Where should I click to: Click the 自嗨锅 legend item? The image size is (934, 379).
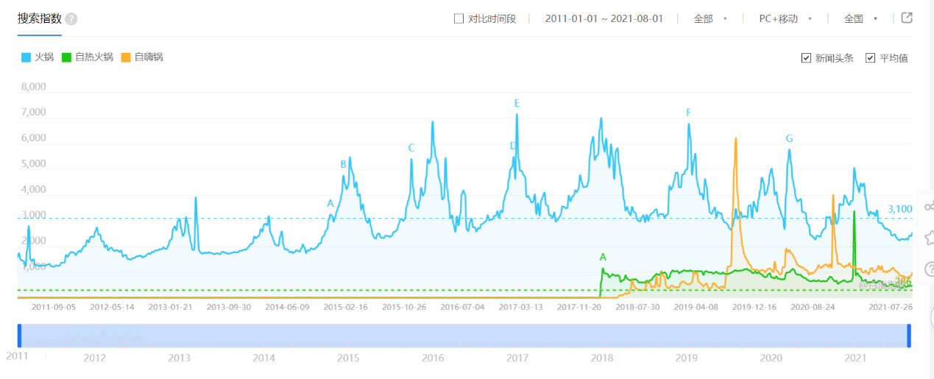(x=142, y=57)
